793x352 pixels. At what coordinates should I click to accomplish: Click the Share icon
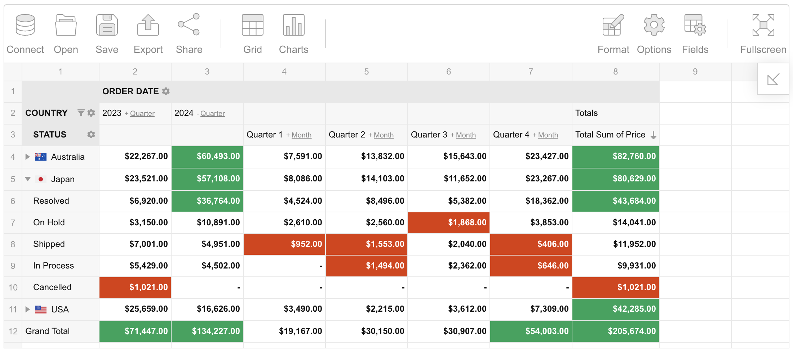click(189, 24)
